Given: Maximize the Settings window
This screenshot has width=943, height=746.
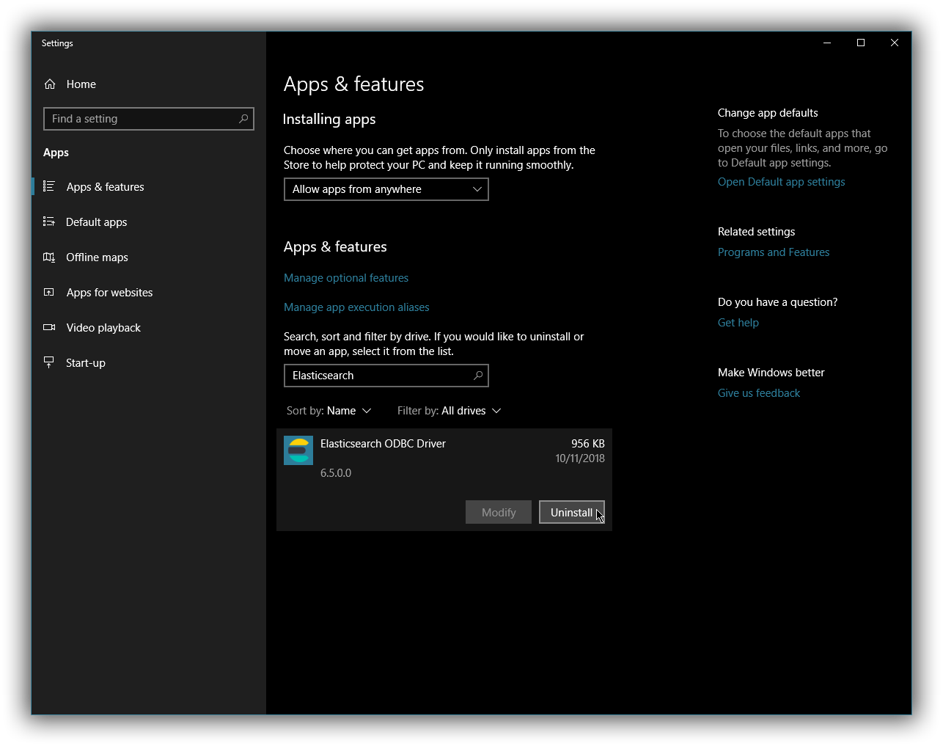Looking at the screenshot, I should [x=861, y=43].
